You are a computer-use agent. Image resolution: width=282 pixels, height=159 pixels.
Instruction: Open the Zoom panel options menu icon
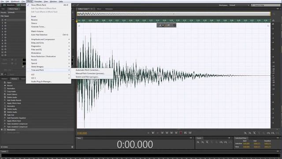coord(229,138)
